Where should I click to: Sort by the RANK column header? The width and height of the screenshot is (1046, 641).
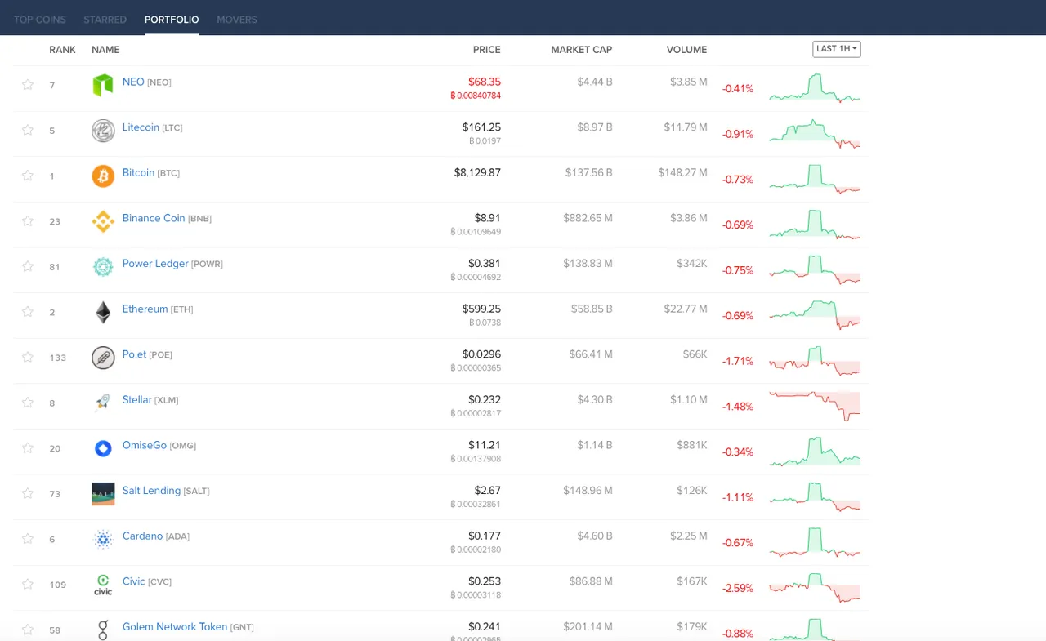coord(62,50)
